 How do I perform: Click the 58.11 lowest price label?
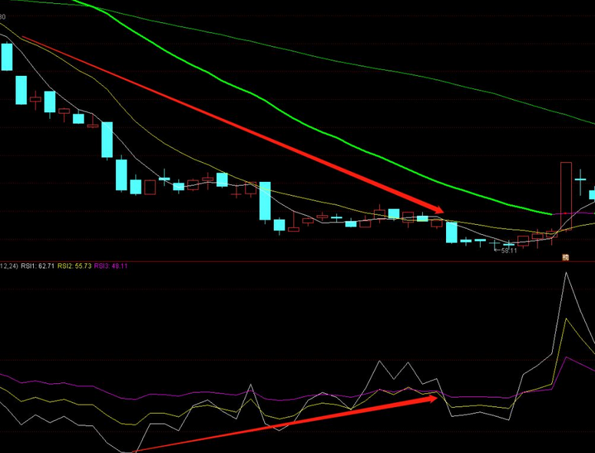click(507, 250)
